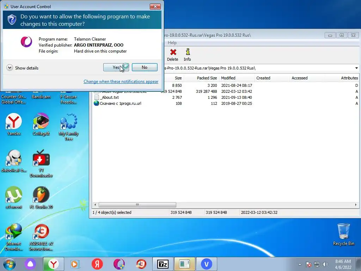Click the Created column header
This screenshot has height=271, width=361.
tap(272, 78)
